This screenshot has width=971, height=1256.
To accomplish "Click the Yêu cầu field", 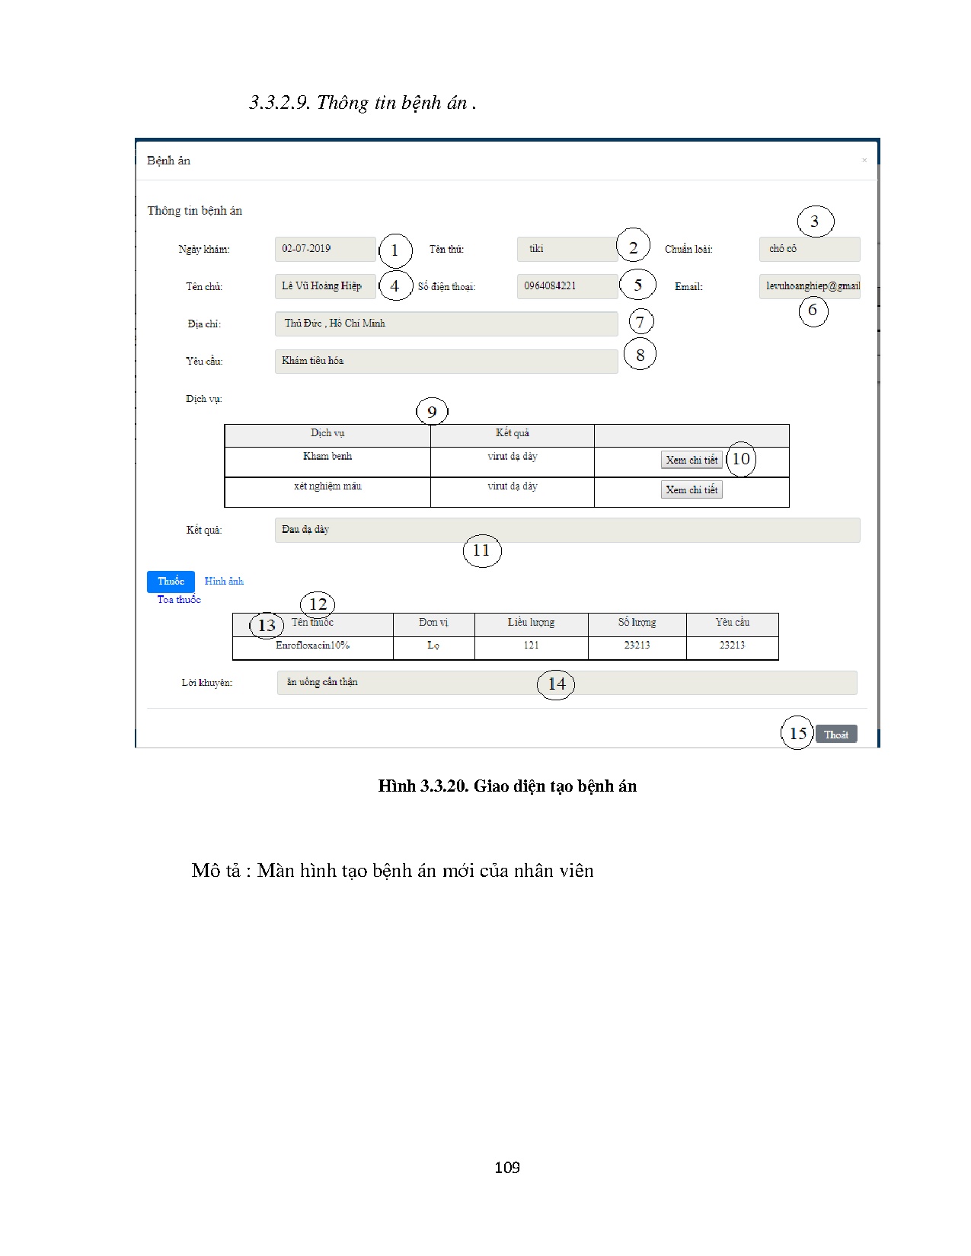I will coord(446,361).
